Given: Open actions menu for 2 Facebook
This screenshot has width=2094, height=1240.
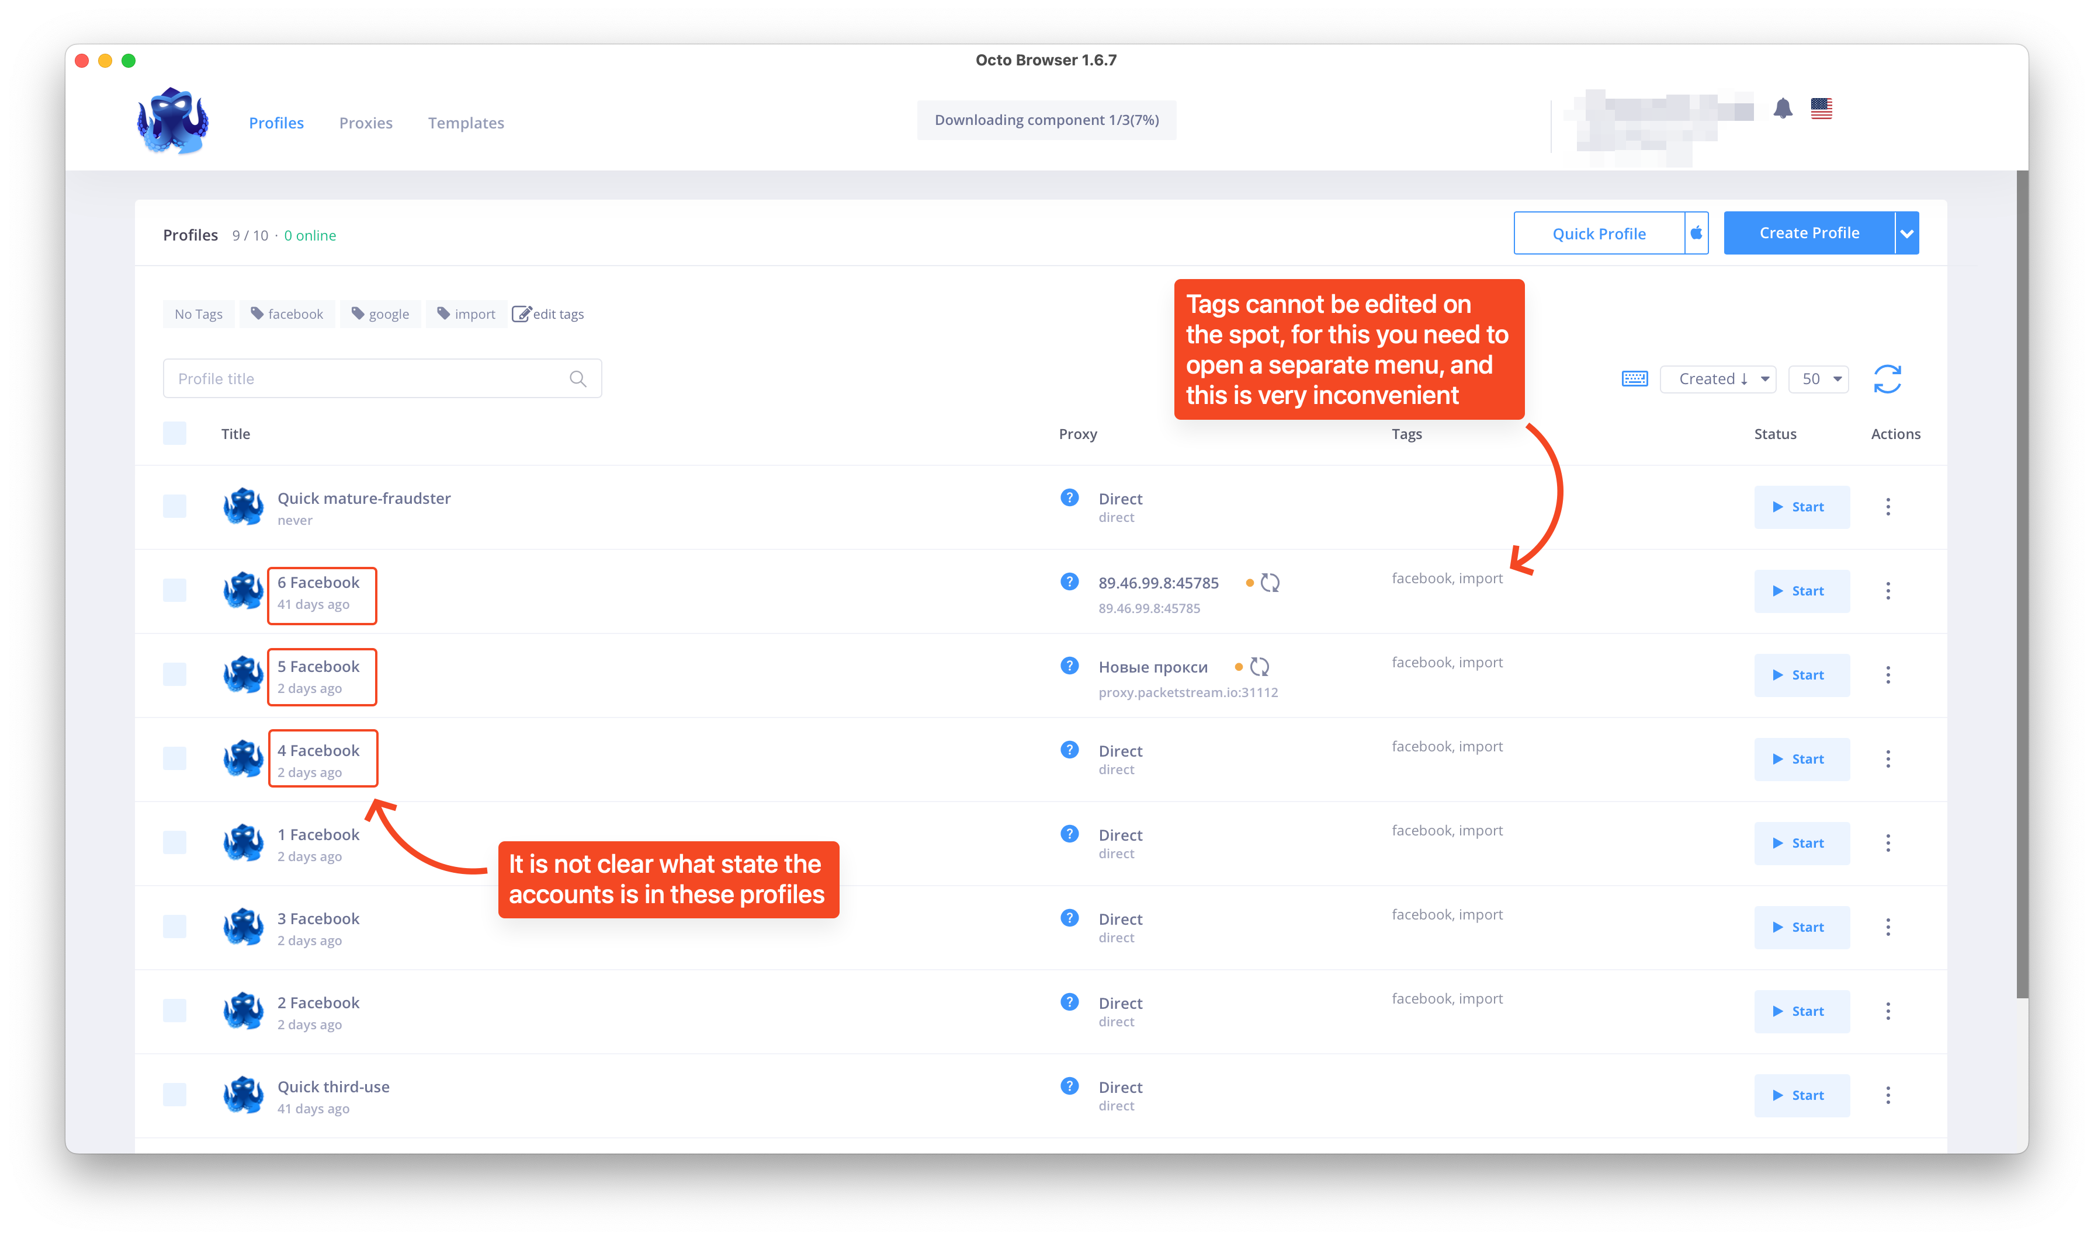Looking at the screenshot, I should 1887,1012.
